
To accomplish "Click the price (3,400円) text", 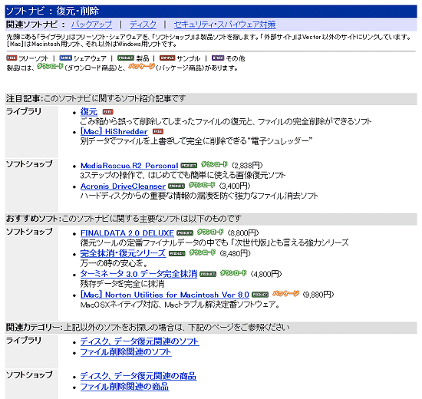I will [235, 186].
